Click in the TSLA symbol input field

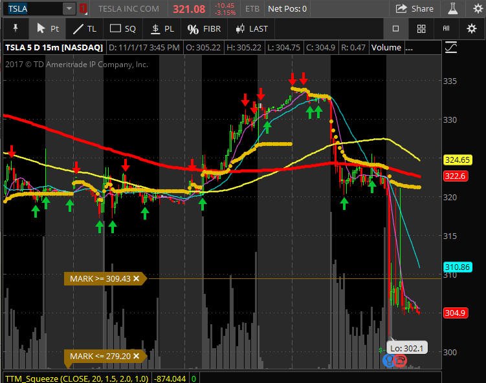[35, 8]
